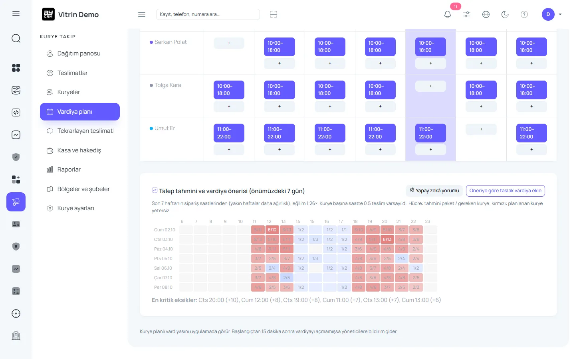Open the contact card rail icon

tap(16, 224)
